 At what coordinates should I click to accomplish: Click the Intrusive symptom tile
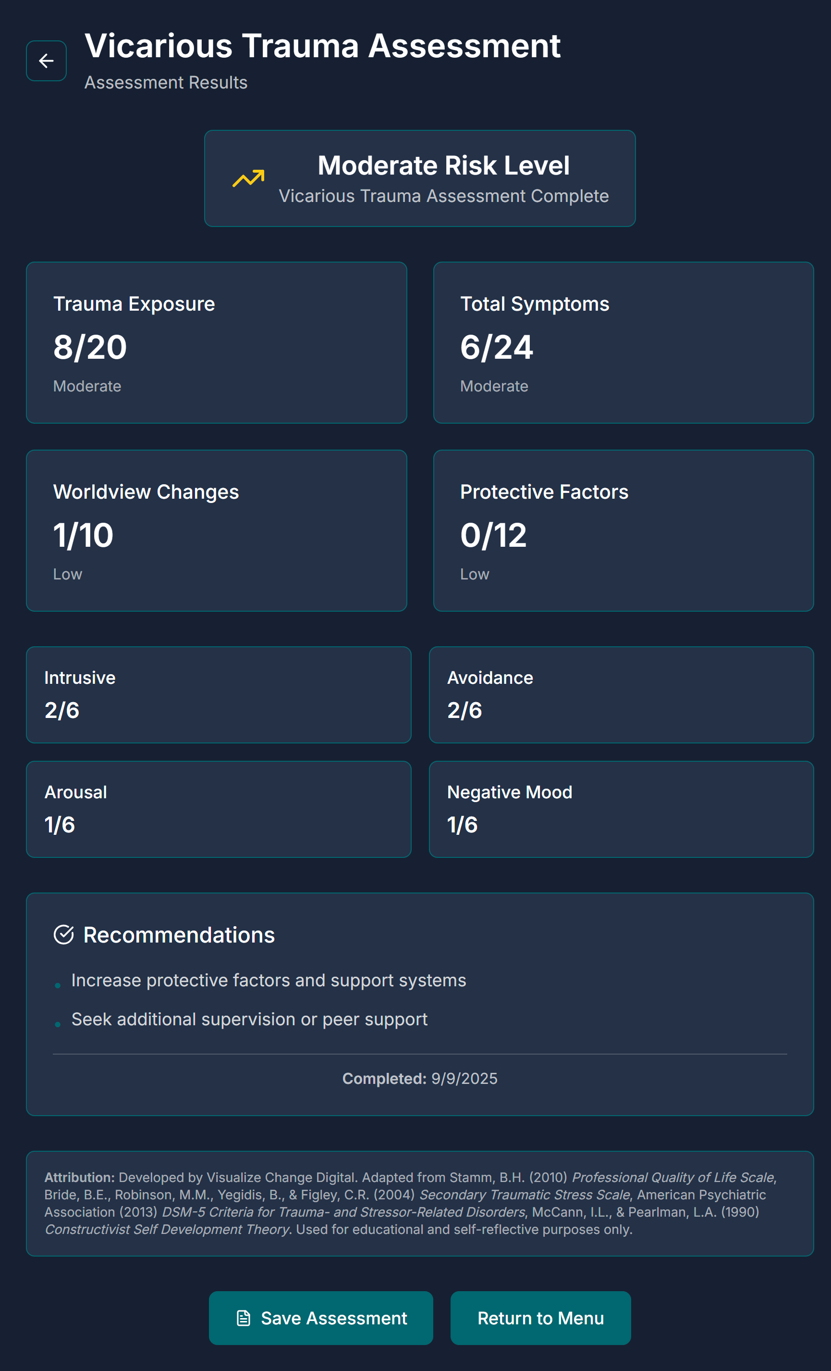tap(219, 694)
